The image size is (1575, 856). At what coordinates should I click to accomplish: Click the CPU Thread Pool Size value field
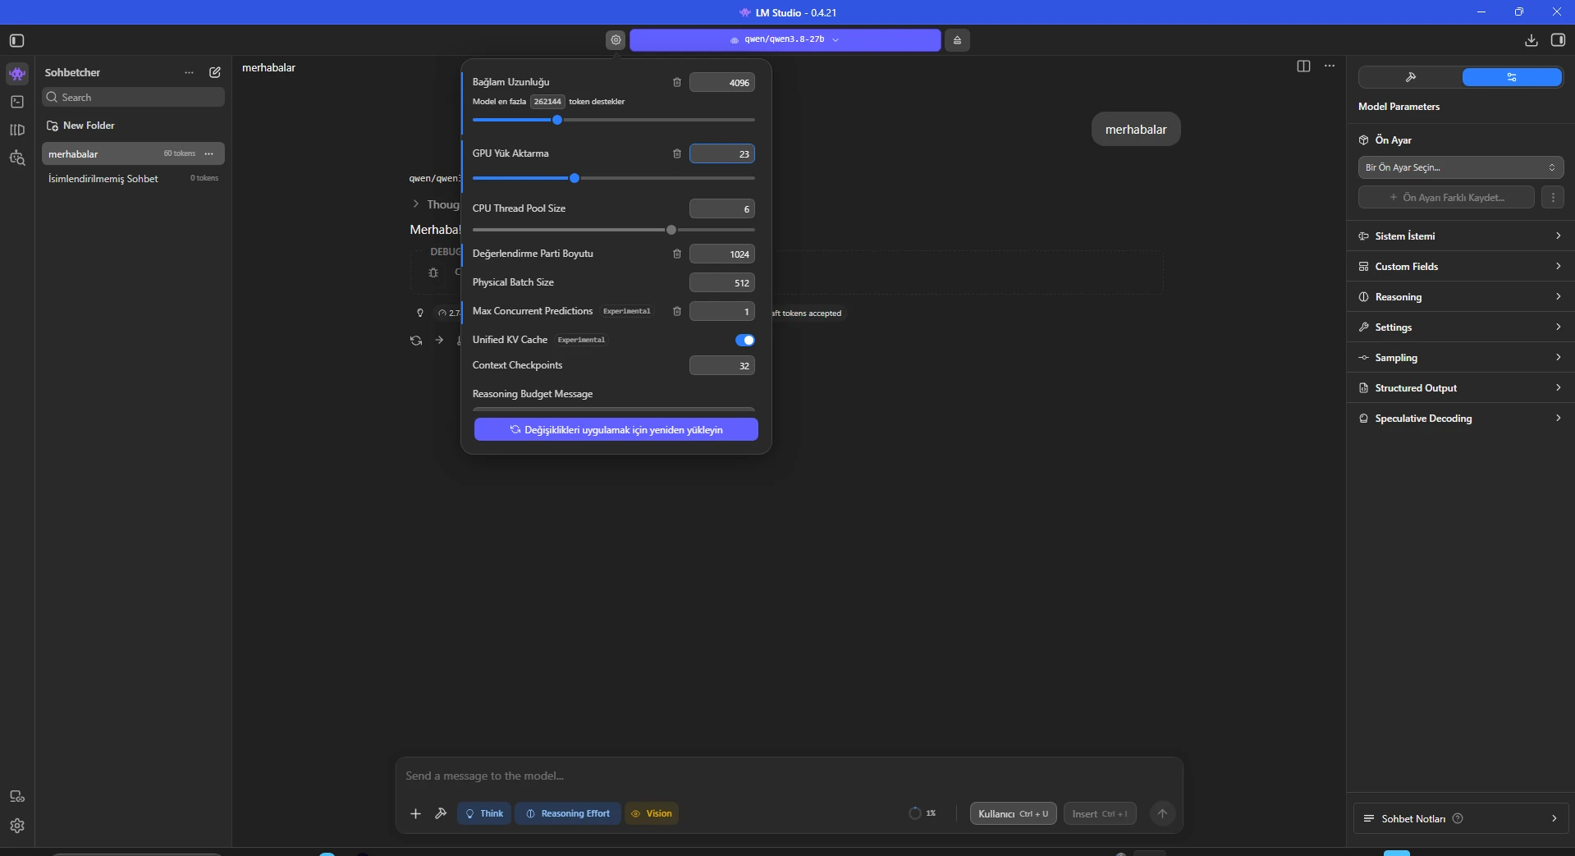point(722,208)
